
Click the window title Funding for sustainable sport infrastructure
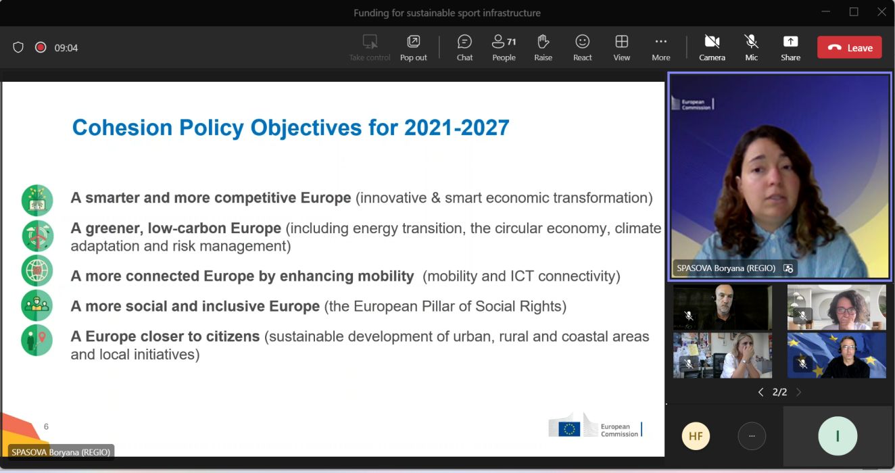pos(447,13)
